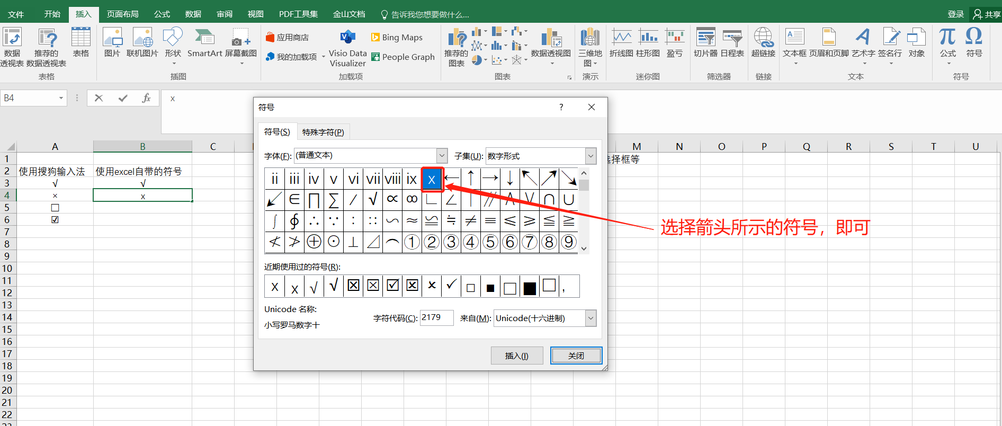Click the checked checkbox in cell A6
The image size is (1002, 426).
click(x=55, y=220)
